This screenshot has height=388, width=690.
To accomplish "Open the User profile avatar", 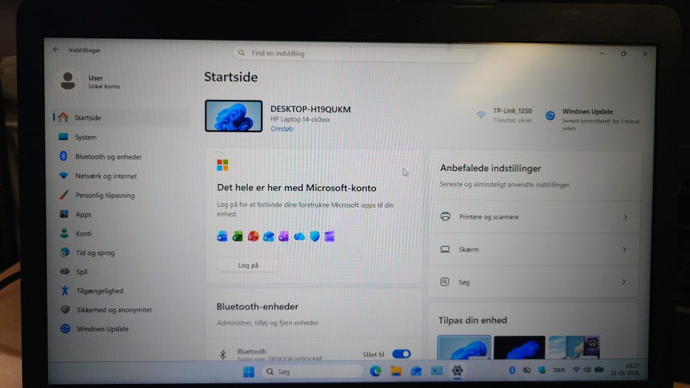I will click(x=68, y=81).
